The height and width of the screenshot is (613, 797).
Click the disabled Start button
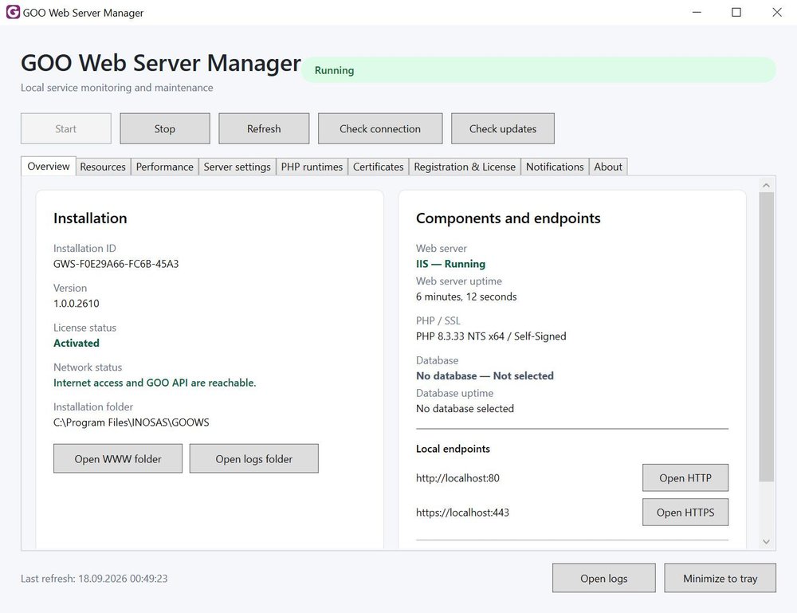66,128
